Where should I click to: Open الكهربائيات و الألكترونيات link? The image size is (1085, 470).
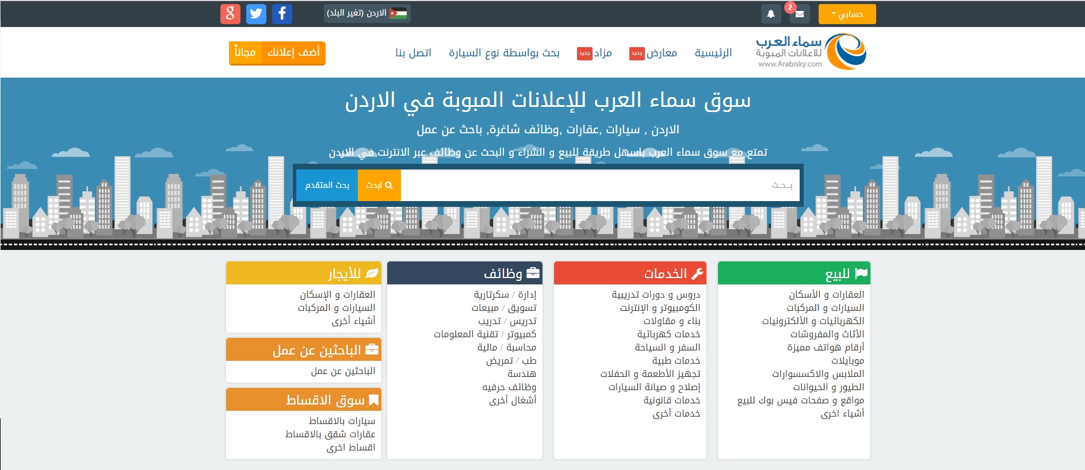(x=813, y=321)
